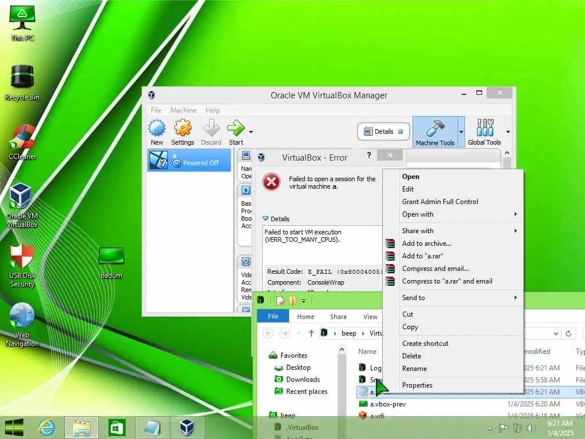
Task: Select Add to "a.rar" entry
Action: pos(454,256)
